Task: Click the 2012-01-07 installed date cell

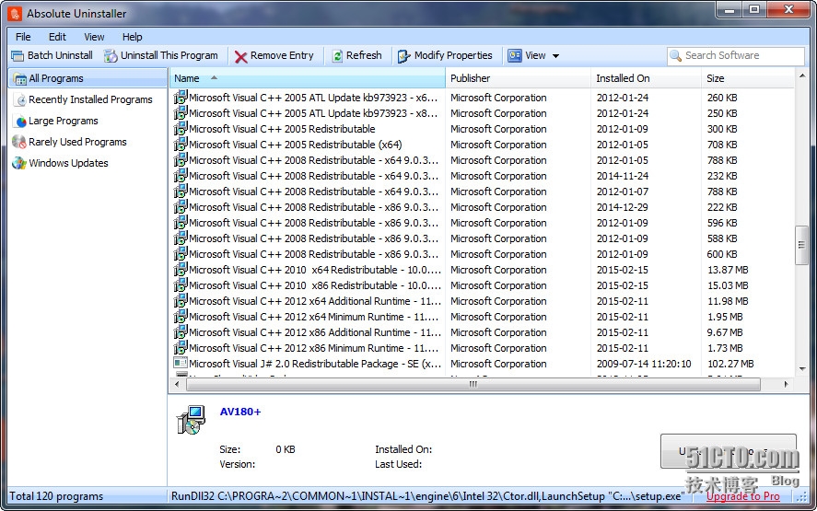Action: click(x=623, y=192)
